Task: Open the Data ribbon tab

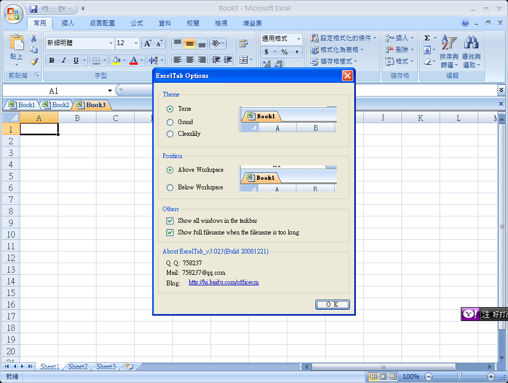Action: (x=164, y=23)
